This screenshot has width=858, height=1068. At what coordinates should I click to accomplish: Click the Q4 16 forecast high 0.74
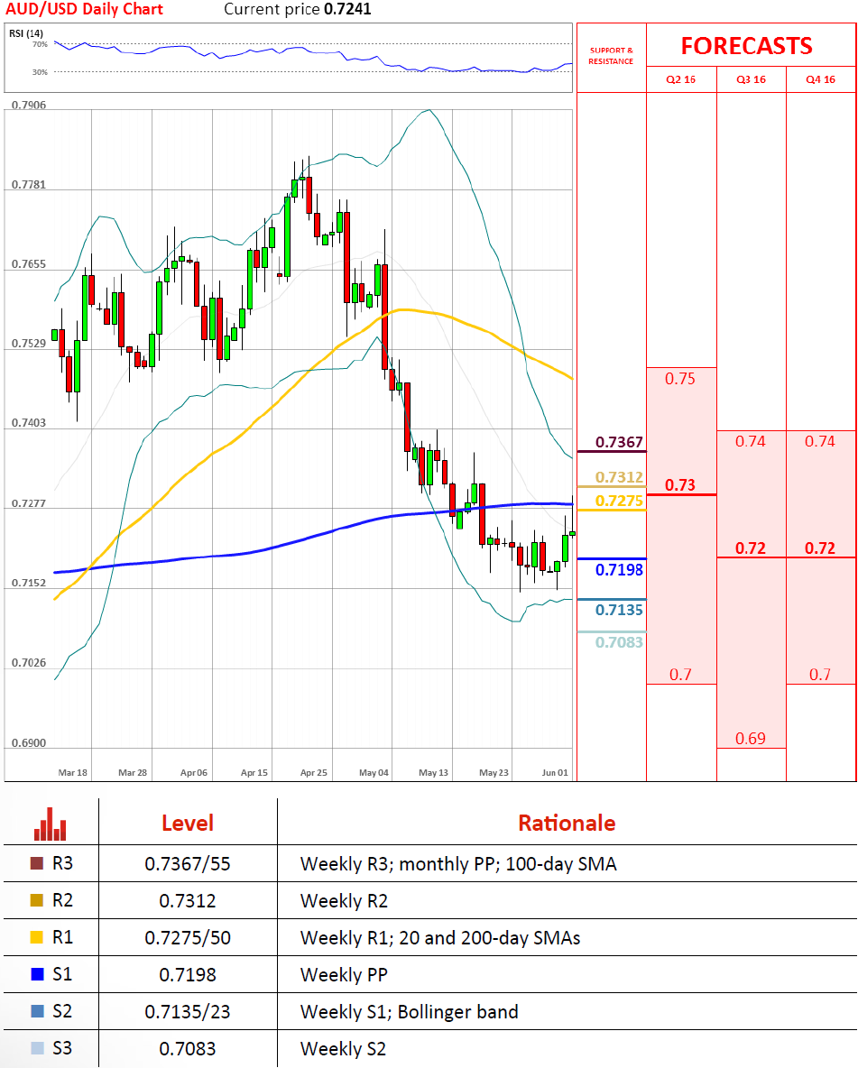pos(820,441)
